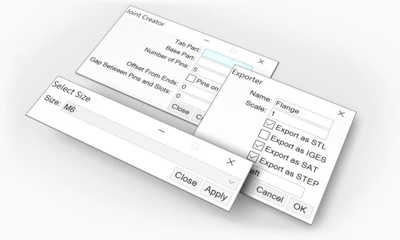
Task: Close the Select Size window with X
Action: [x=231, y=162]
